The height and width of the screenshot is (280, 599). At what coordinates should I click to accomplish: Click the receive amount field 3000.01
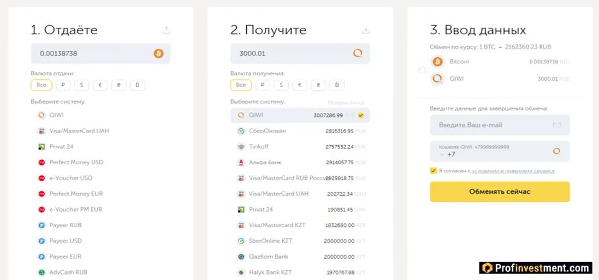click(300, 53)
